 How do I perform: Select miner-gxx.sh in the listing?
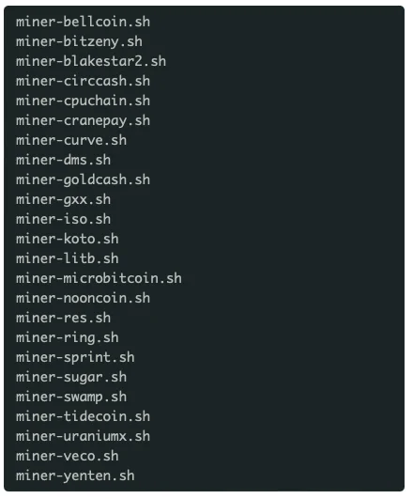tap(63, 200)
